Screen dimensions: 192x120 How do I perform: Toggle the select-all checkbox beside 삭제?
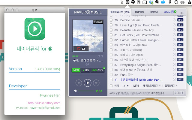(111, 86)
